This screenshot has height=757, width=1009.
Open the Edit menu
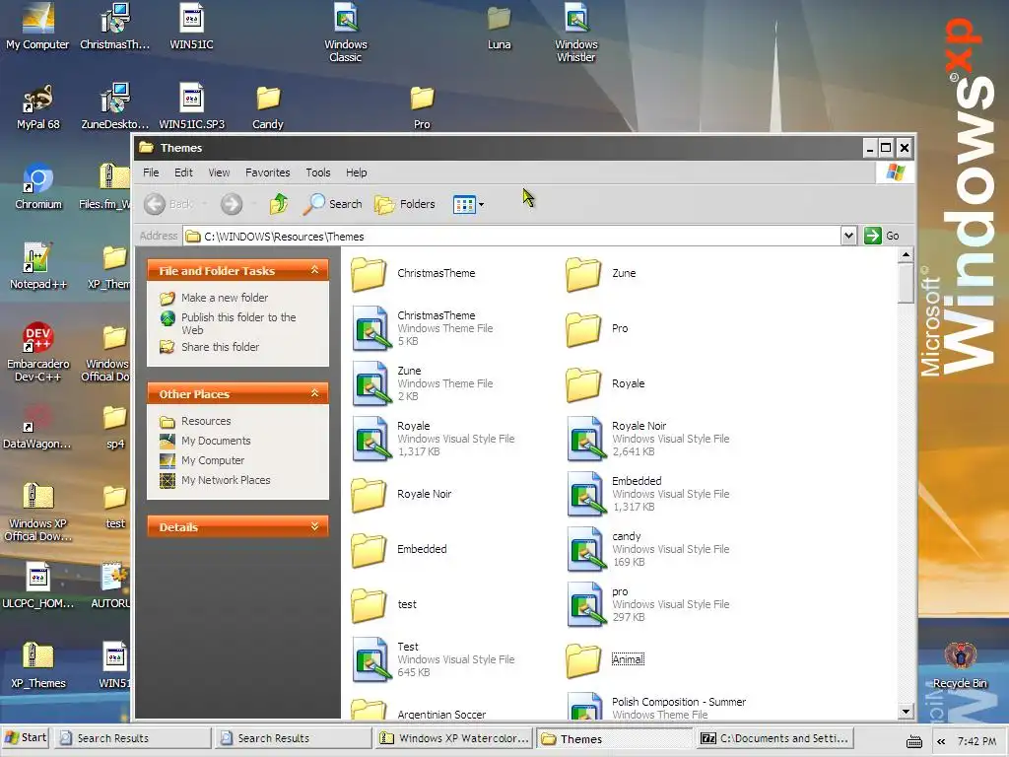pyautogui.click(x=183, y=172)
